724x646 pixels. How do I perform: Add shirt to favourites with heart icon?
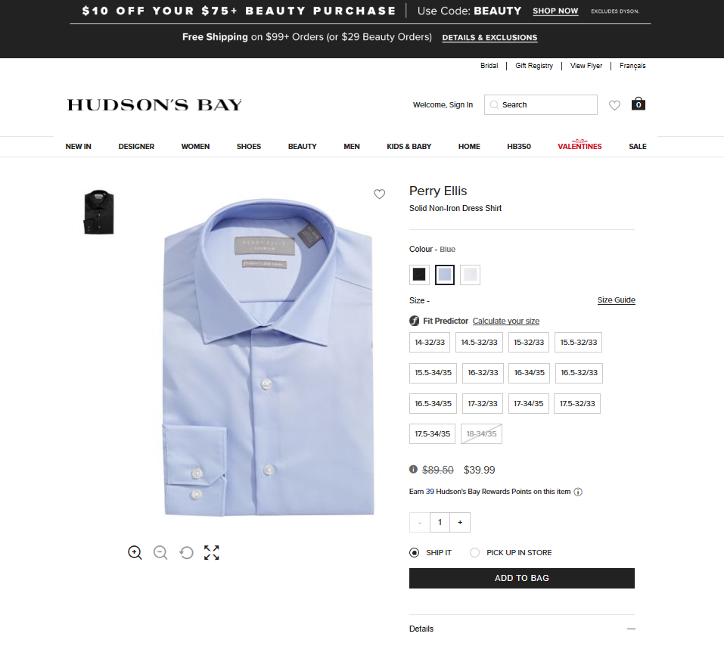pos(379,194)
